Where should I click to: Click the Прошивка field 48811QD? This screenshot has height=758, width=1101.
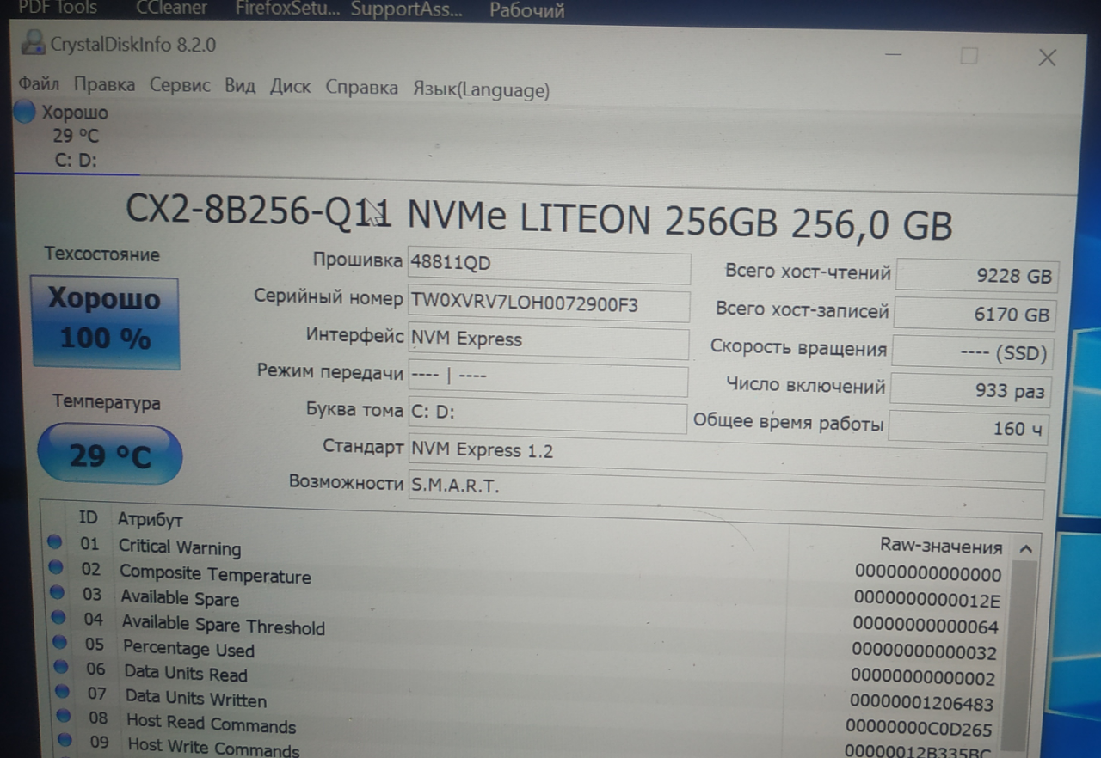click(x=549, y=266)
